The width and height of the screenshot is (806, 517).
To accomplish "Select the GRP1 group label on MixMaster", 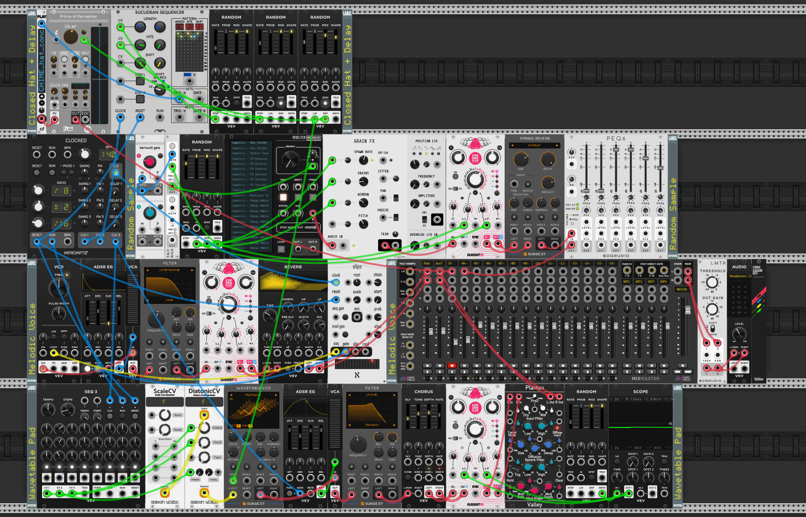I will (x=626, y=282).
